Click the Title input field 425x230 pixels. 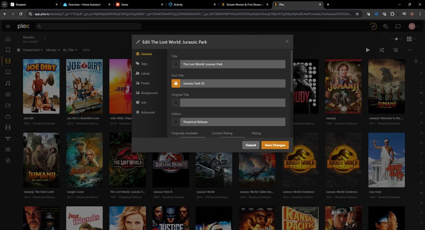(x=233, y=64)
